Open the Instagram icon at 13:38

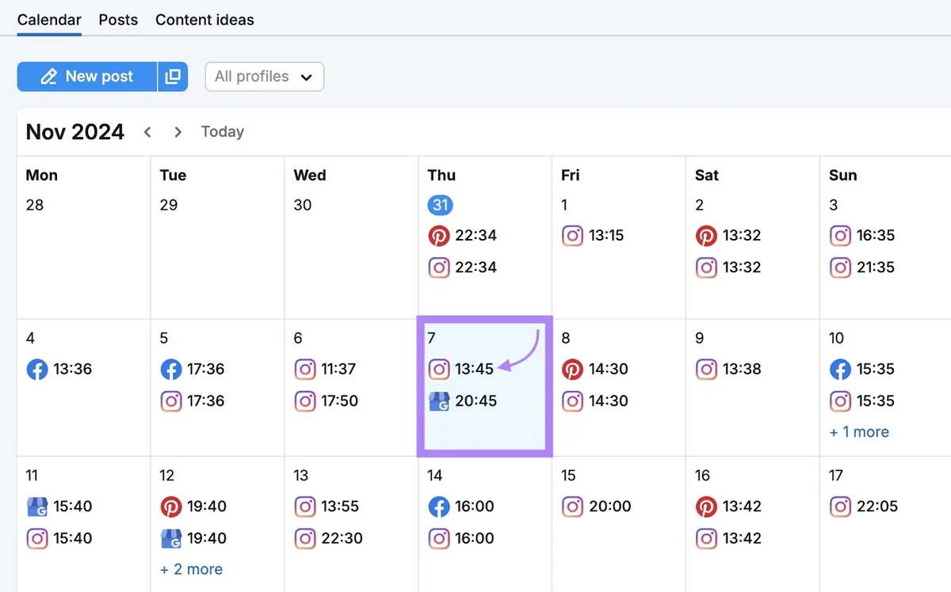(706, 369)
